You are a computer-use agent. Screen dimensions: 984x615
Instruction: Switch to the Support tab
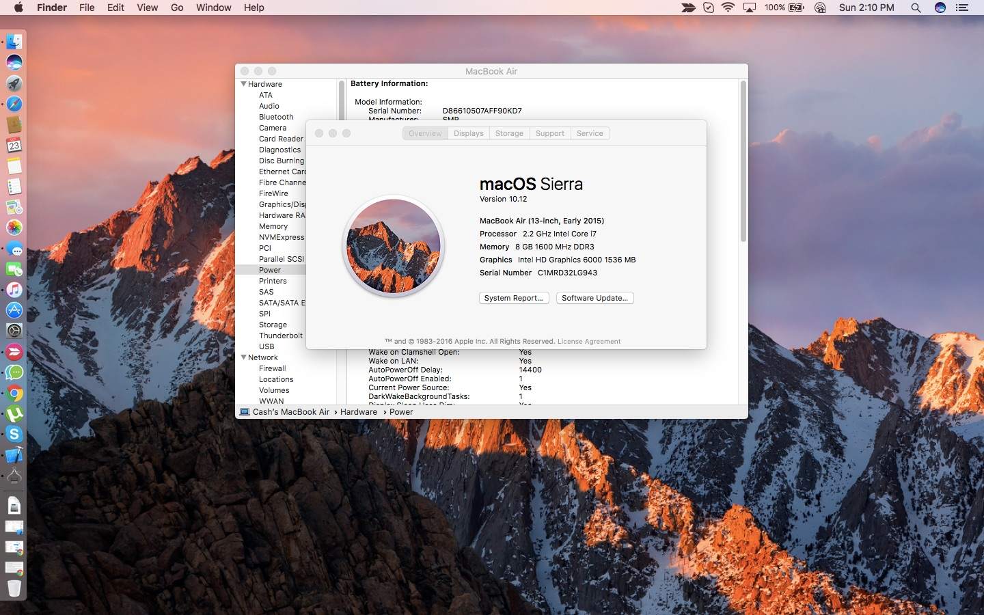(550, 133)
